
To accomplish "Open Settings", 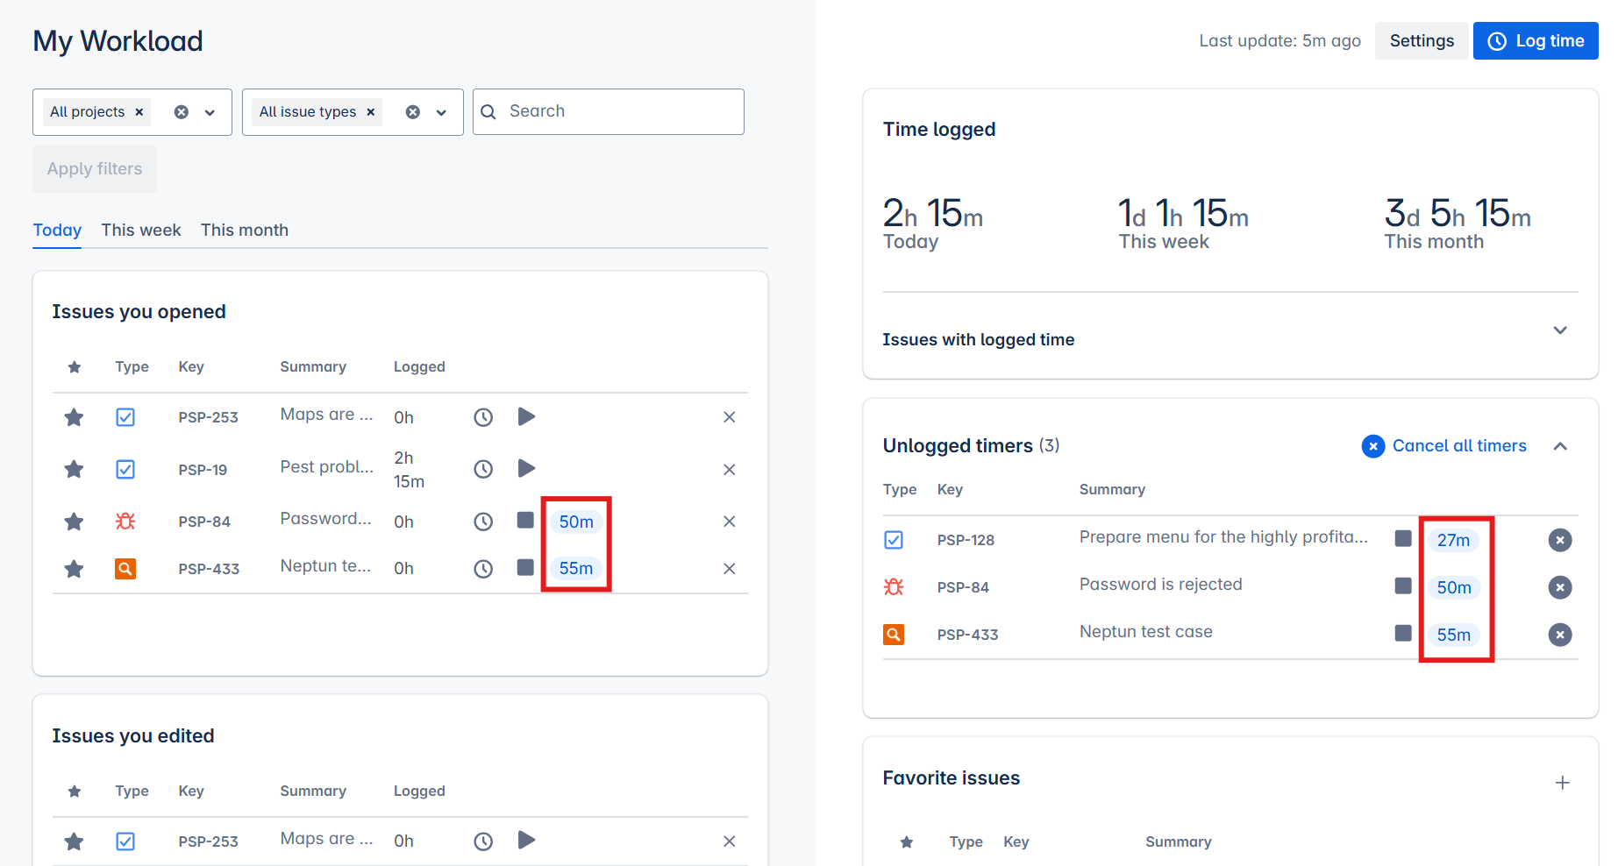I will tap(1422, 41).
